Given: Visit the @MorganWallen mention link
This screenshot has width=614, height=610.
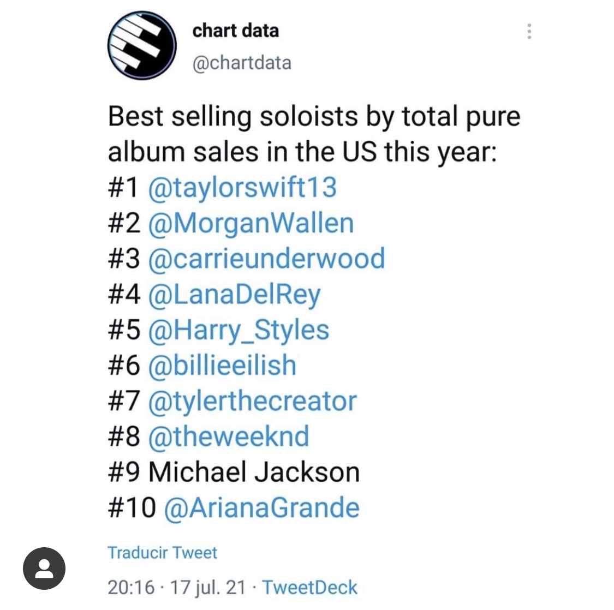Looking at the screenshot, I should [x=251, y=223].
